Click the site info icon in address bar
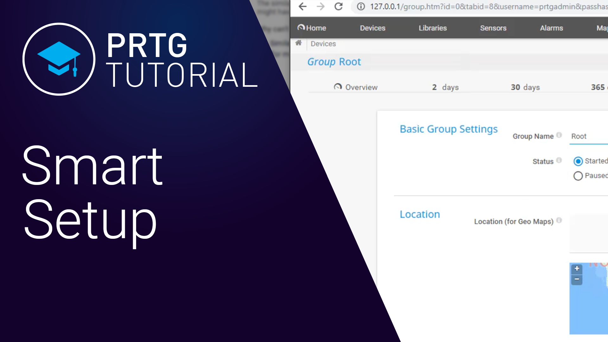Image resolution: width=608 pixels, height=342 pixels. (x=361, y=6)
